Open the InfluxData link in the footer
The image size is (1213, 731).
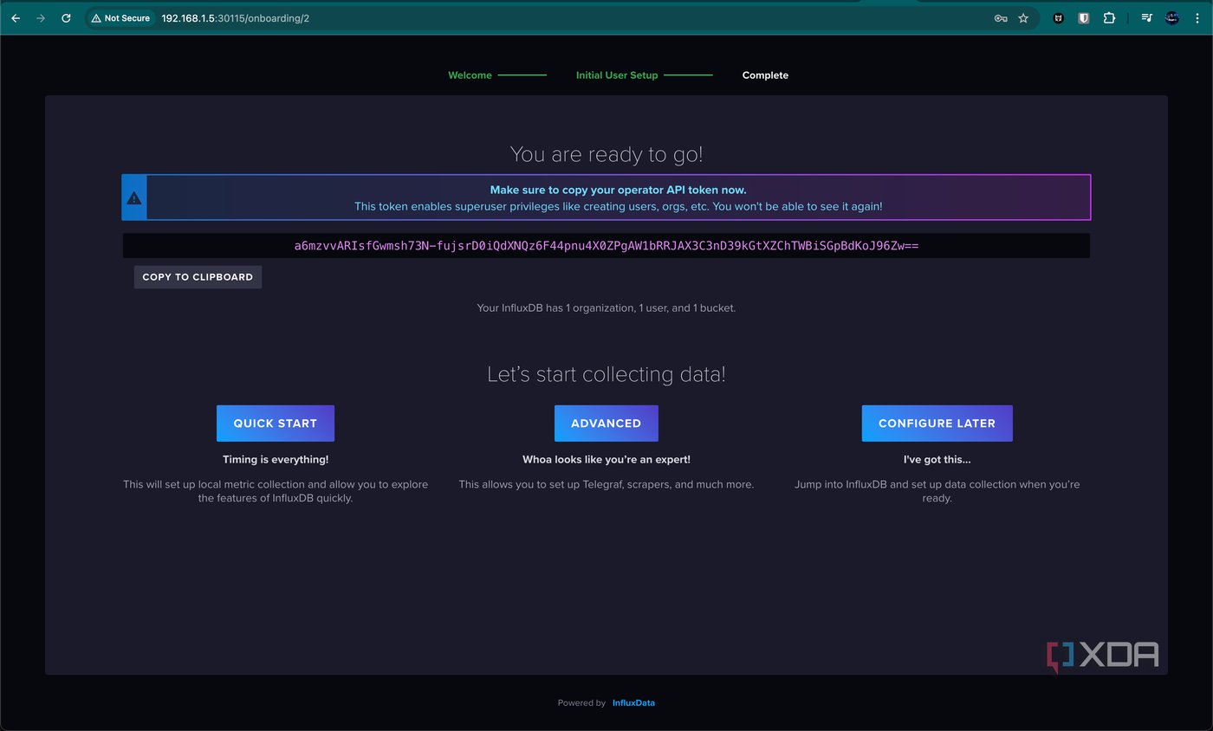pos(633,703)
